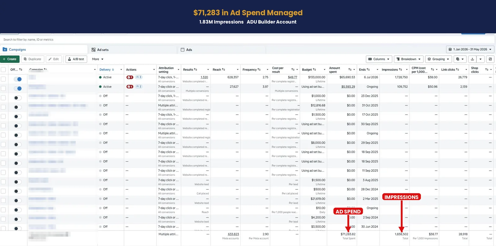
Task: Tick the select-all checkbox in table header
Action: point(3,70)
